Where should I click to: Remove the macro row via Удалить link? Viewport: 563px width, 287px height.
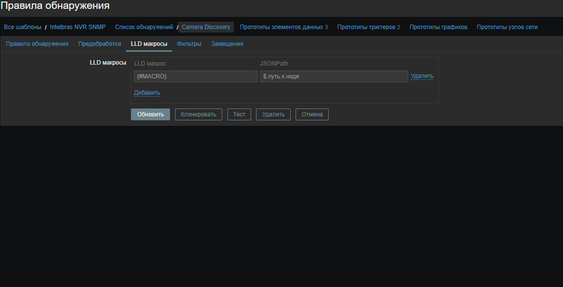coord(422,76)
